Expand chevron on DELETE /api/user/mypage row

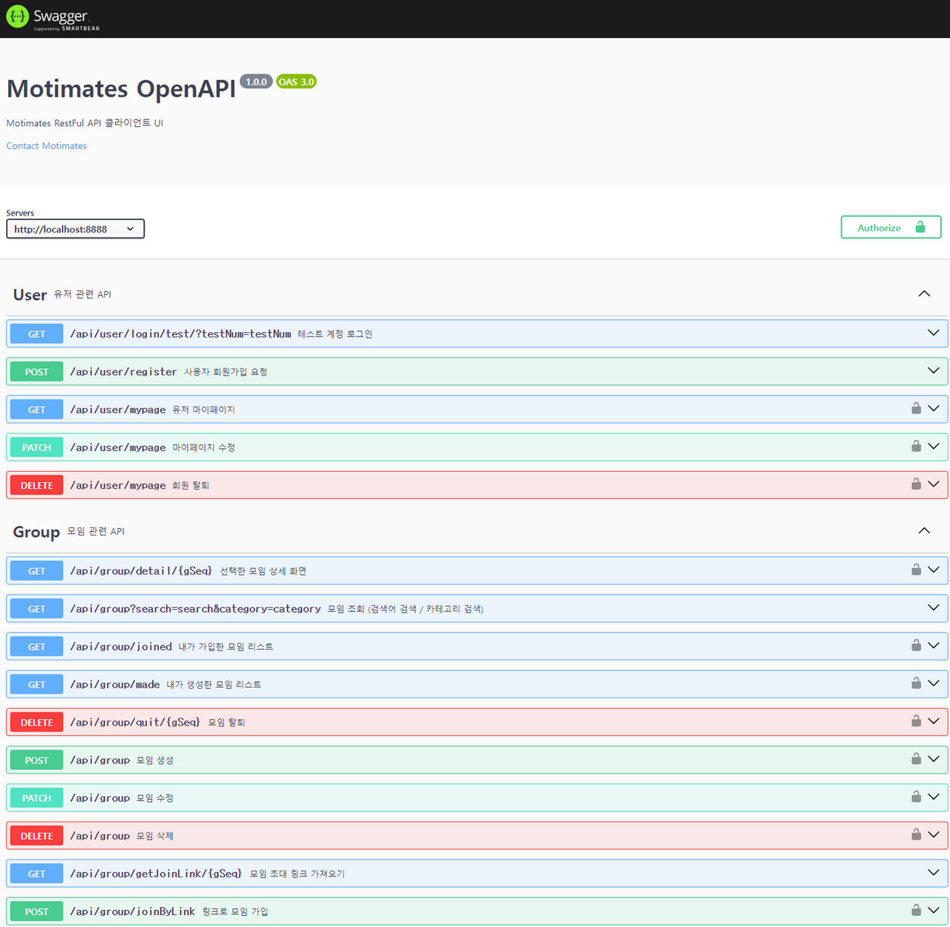pyautogui.click(x=934, y=484)
